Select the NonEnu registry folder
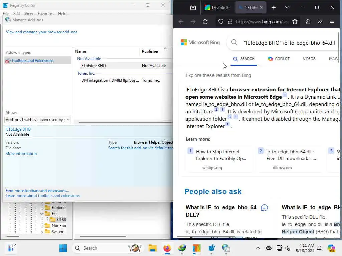The width and height of the screenshot is (342, 256). (55, 226)
